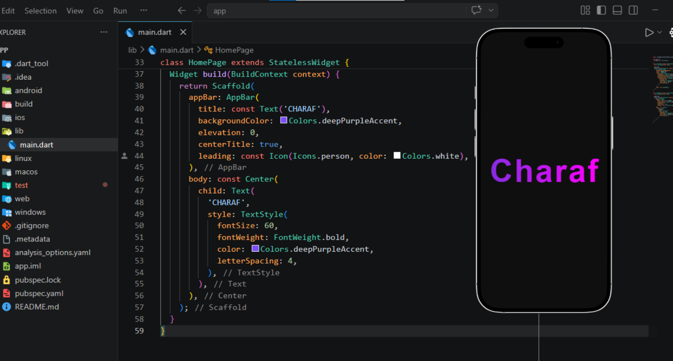Click the 'Charaf' text in phone preview
The width and height of the screenshot is (673, 361).
[x=545, y=171]
